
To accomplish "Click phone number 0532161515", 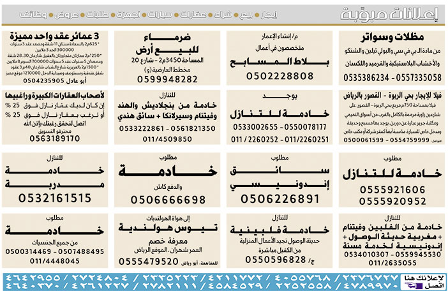I will (x=55, y=198).
